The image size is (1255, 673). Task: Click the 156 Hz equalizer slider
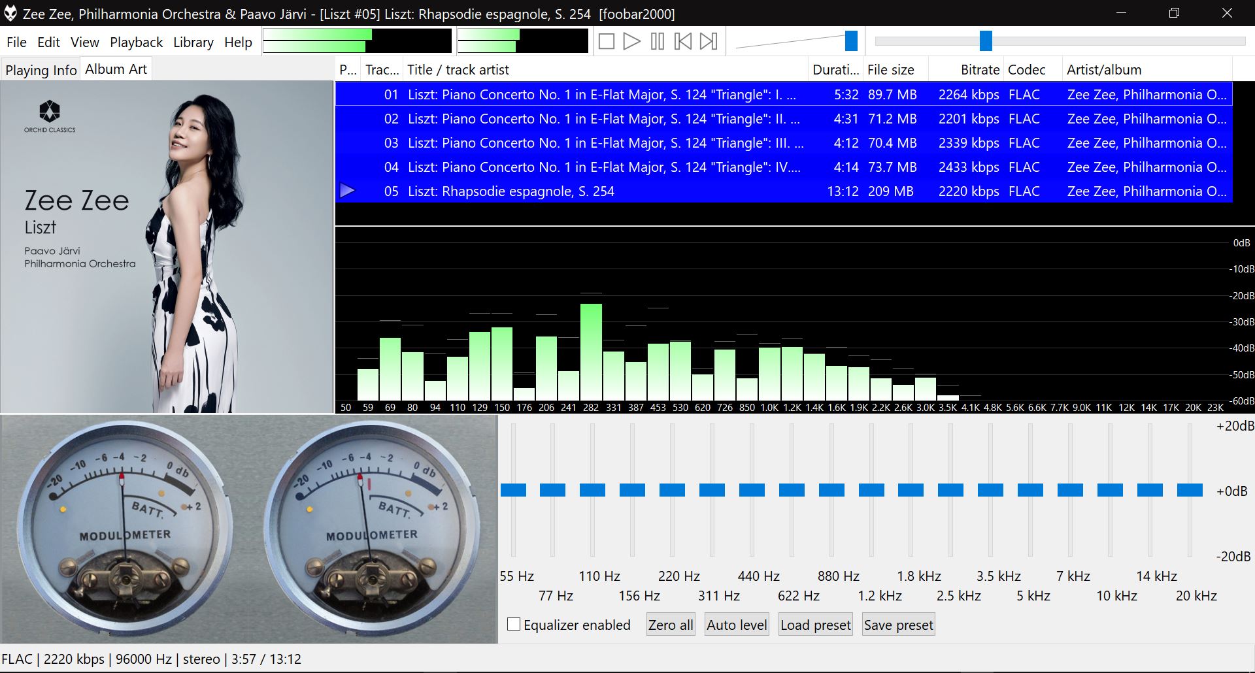[632, 490]
